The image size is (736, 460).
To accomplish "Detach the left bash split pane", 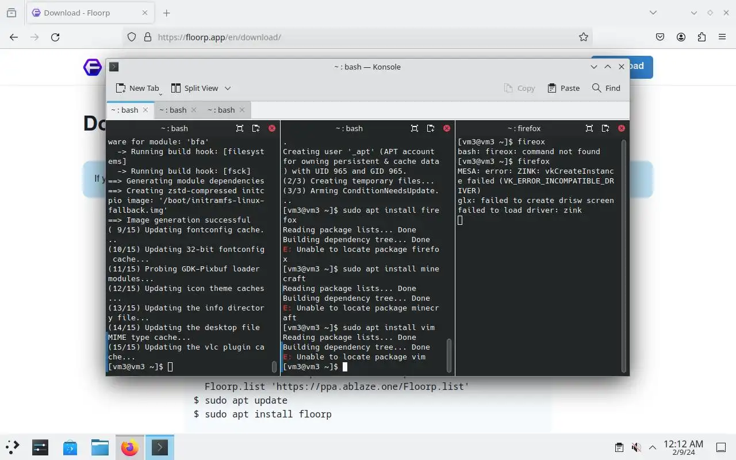I will coord(256,128).
